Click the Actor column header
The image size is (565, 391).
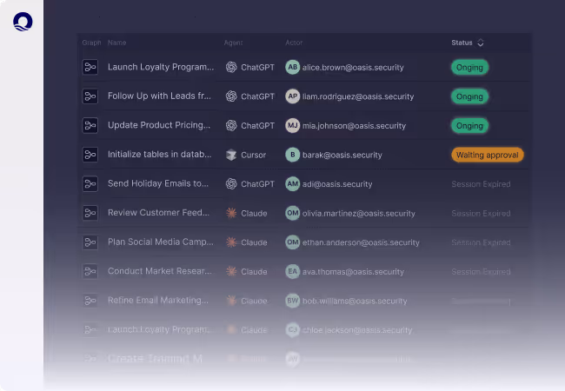click(x=294, y=43)
